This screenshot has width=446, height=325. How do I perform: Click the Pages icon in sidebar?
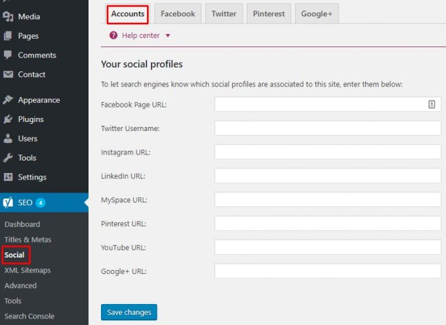[x=8, y=36]
